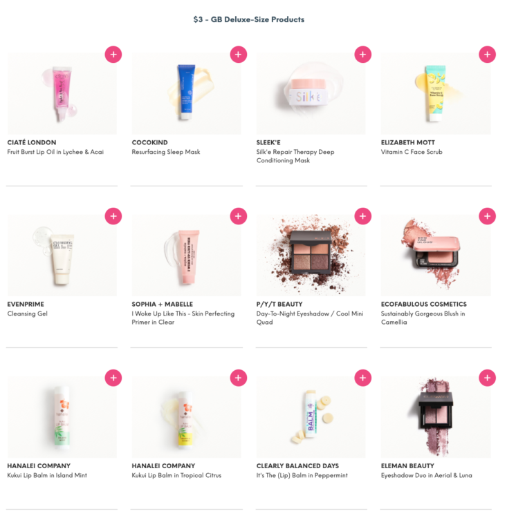507x520 pixels.
Task: Add Sleek'e Silk'e Repair Mask plus button
Action: [x=363, y=55]
